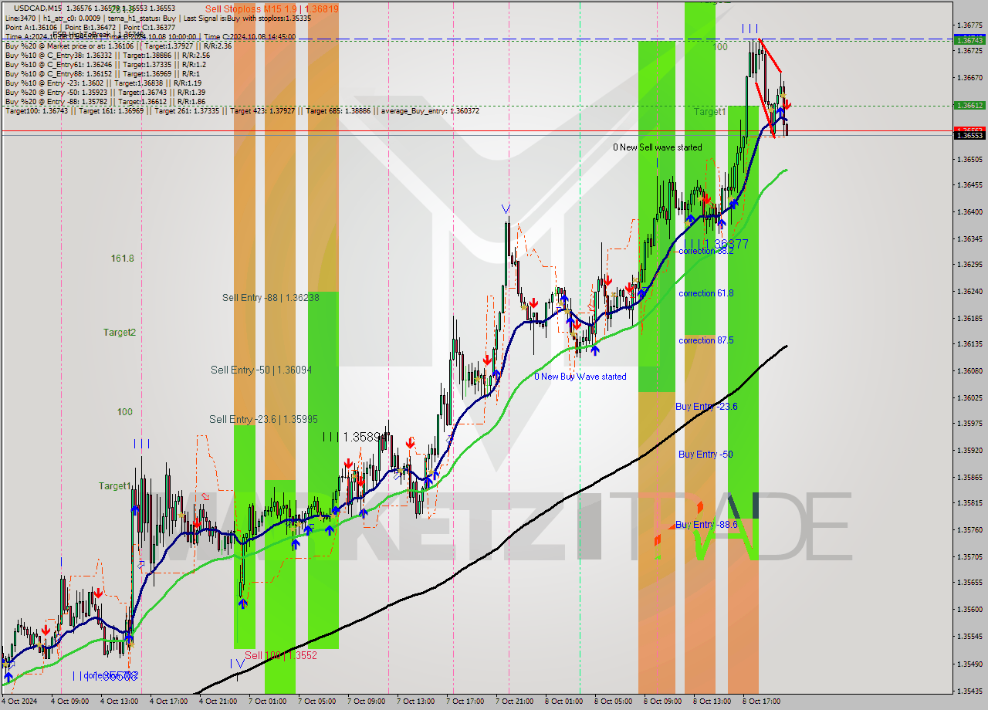Select the 'Buy Entry -88.6' label
Screen dimensions: 988x710
[706, 525]
